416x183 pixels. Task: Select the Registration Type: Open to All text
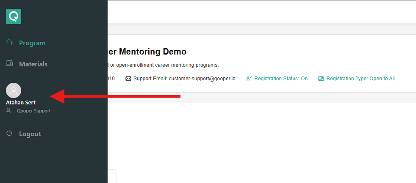360,79
